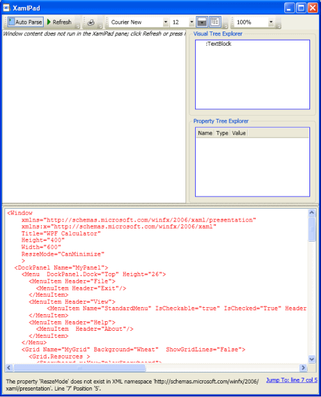Click the XamlPad title bar app icon

point(6,8)
